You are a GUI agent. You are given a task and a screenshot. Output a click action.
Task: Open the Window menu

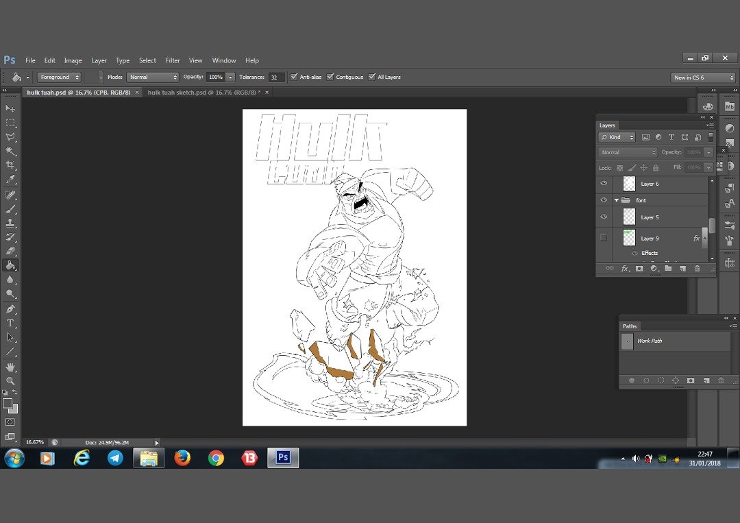(x=223, y=60)
